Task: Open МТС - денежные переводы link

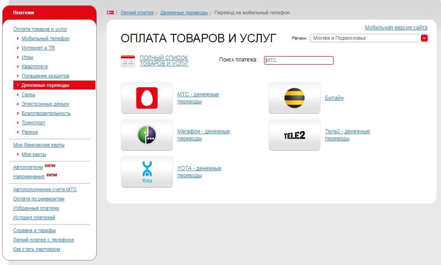Action: coord(198,98)
